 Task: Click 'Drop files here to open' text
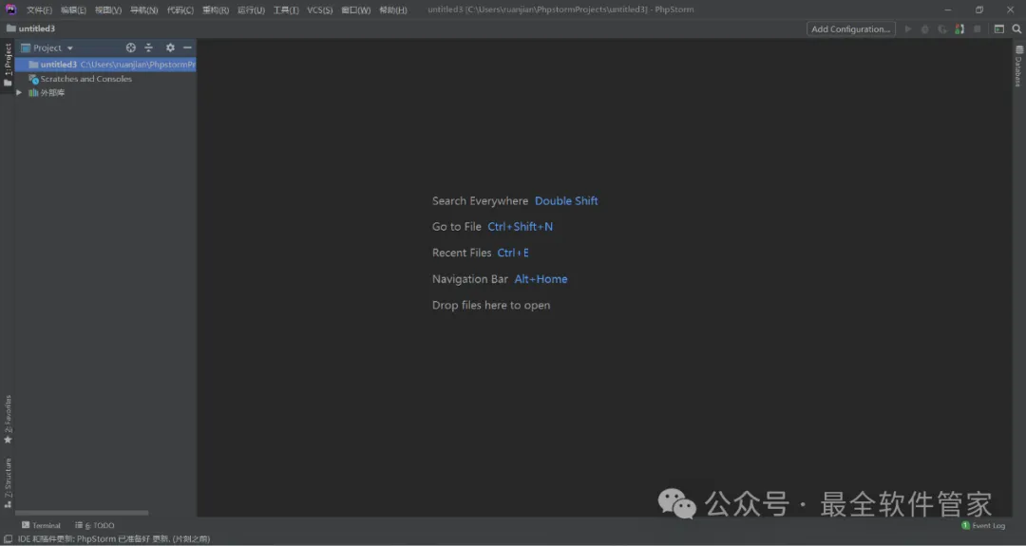point(491,306)
